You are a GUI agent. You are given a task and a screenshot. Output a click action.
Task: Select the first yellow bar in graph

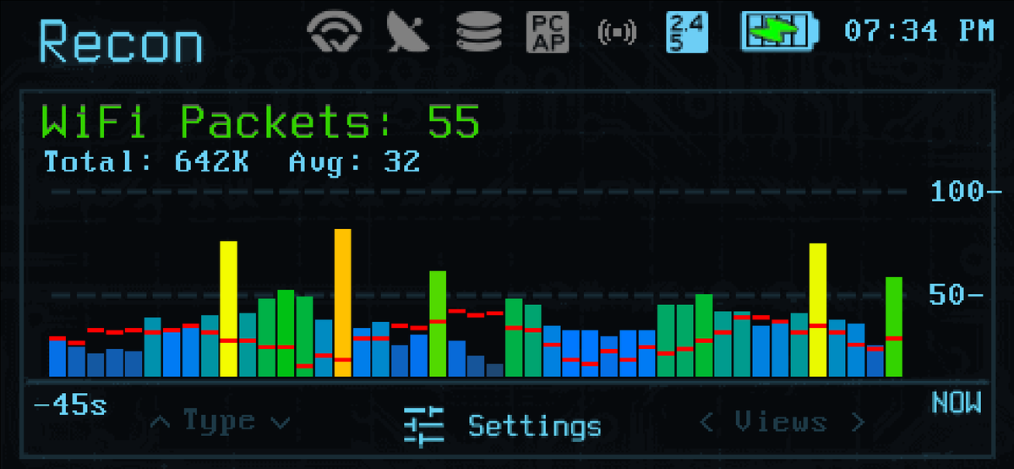tap(228, 309)
